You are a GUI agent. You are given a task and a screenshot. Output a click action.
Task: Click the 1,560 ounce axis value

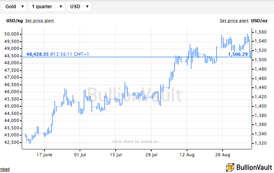[x=260, y=32]
